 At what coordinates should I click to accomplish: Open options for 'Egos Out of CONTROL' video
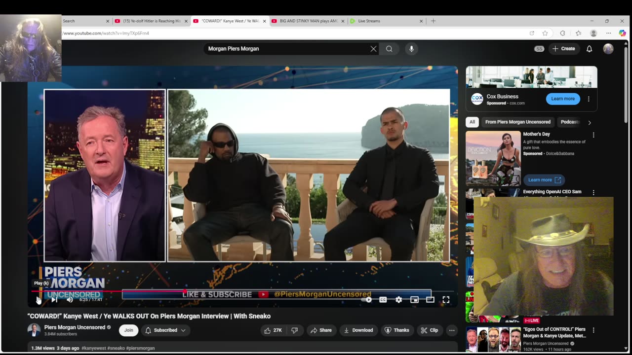click(593, 330)
